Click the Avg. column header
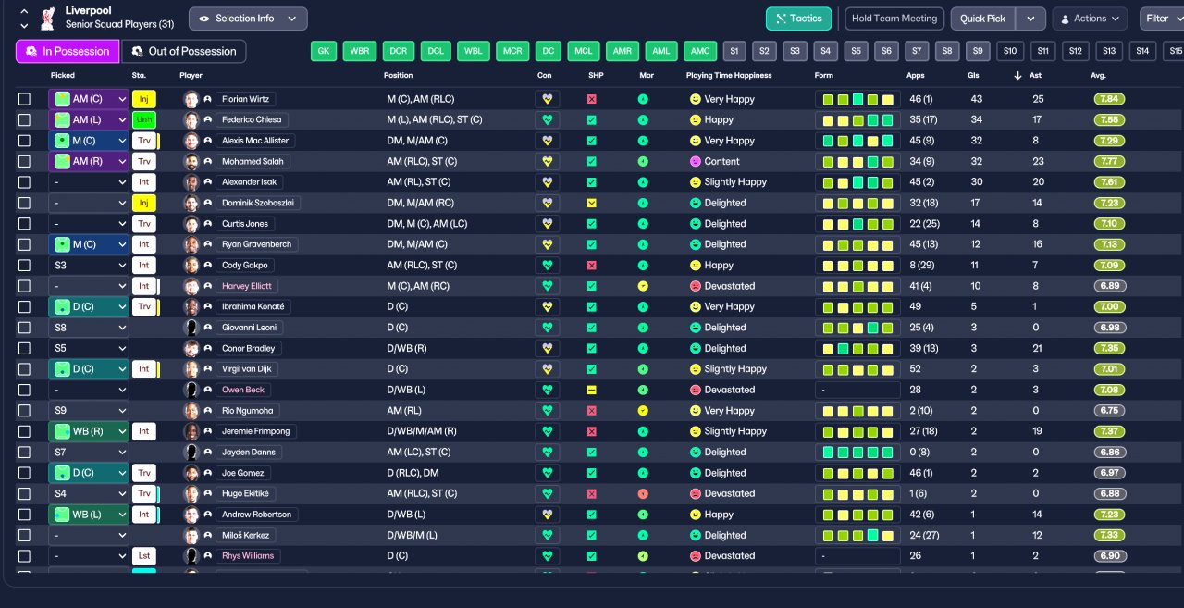 point(1099,75)
